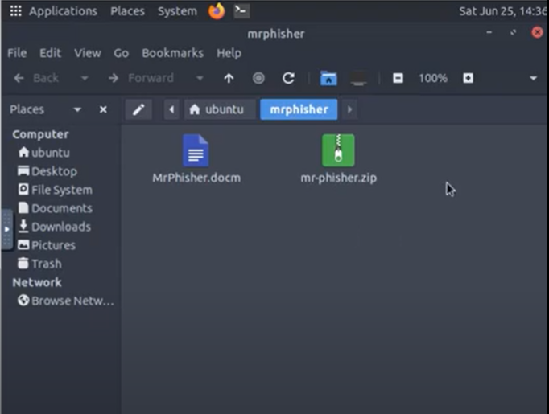Click the Forward navigation button

pos(141,78)
